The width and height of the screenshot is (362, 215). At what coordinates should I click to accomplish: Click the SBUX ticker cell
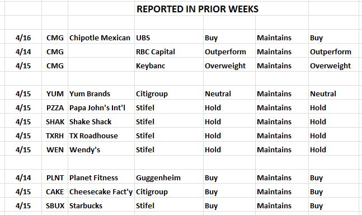pos(55,205)
